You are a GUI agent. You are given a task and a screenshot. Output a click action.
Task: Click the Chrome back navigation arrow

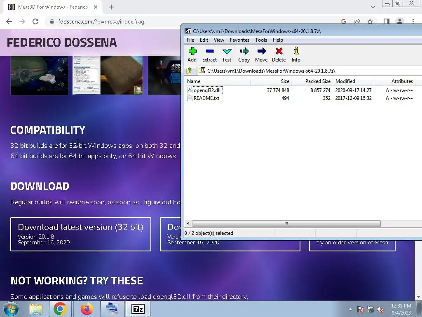(x=9, y=21)
